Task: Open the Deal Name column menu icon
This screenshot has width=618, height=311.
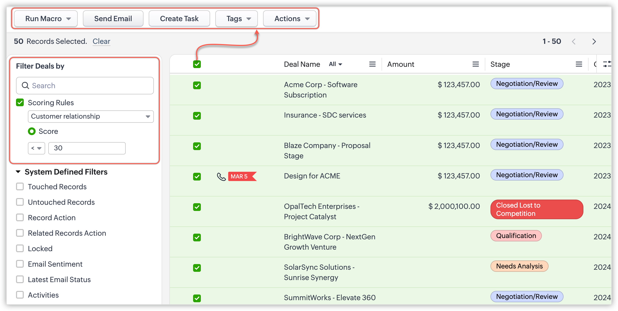Action: 372,64
